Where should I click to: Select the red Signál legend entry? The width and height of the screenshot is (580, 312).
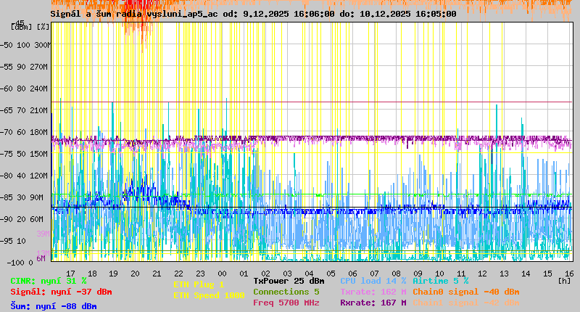[61, 292]
